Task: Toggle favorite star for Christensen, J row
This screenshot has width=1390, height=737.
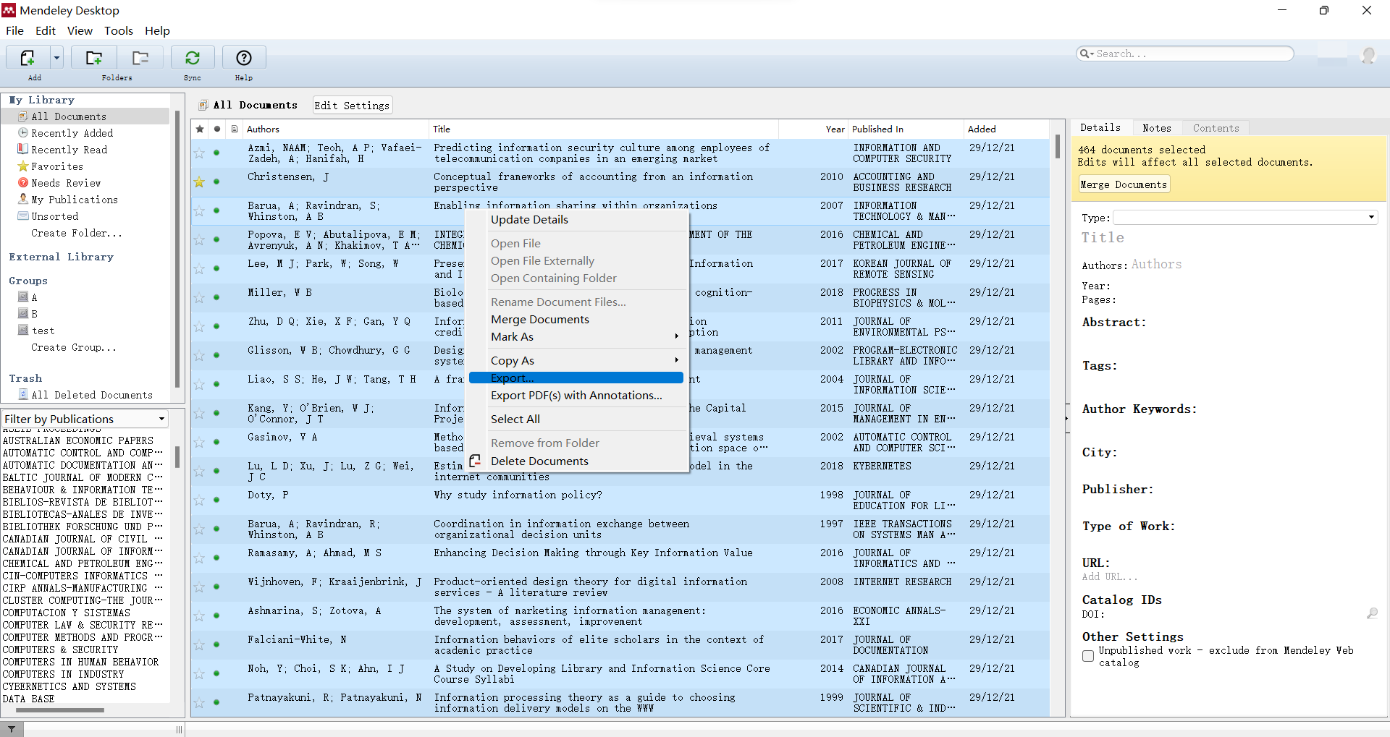Action: pos(199,182)
